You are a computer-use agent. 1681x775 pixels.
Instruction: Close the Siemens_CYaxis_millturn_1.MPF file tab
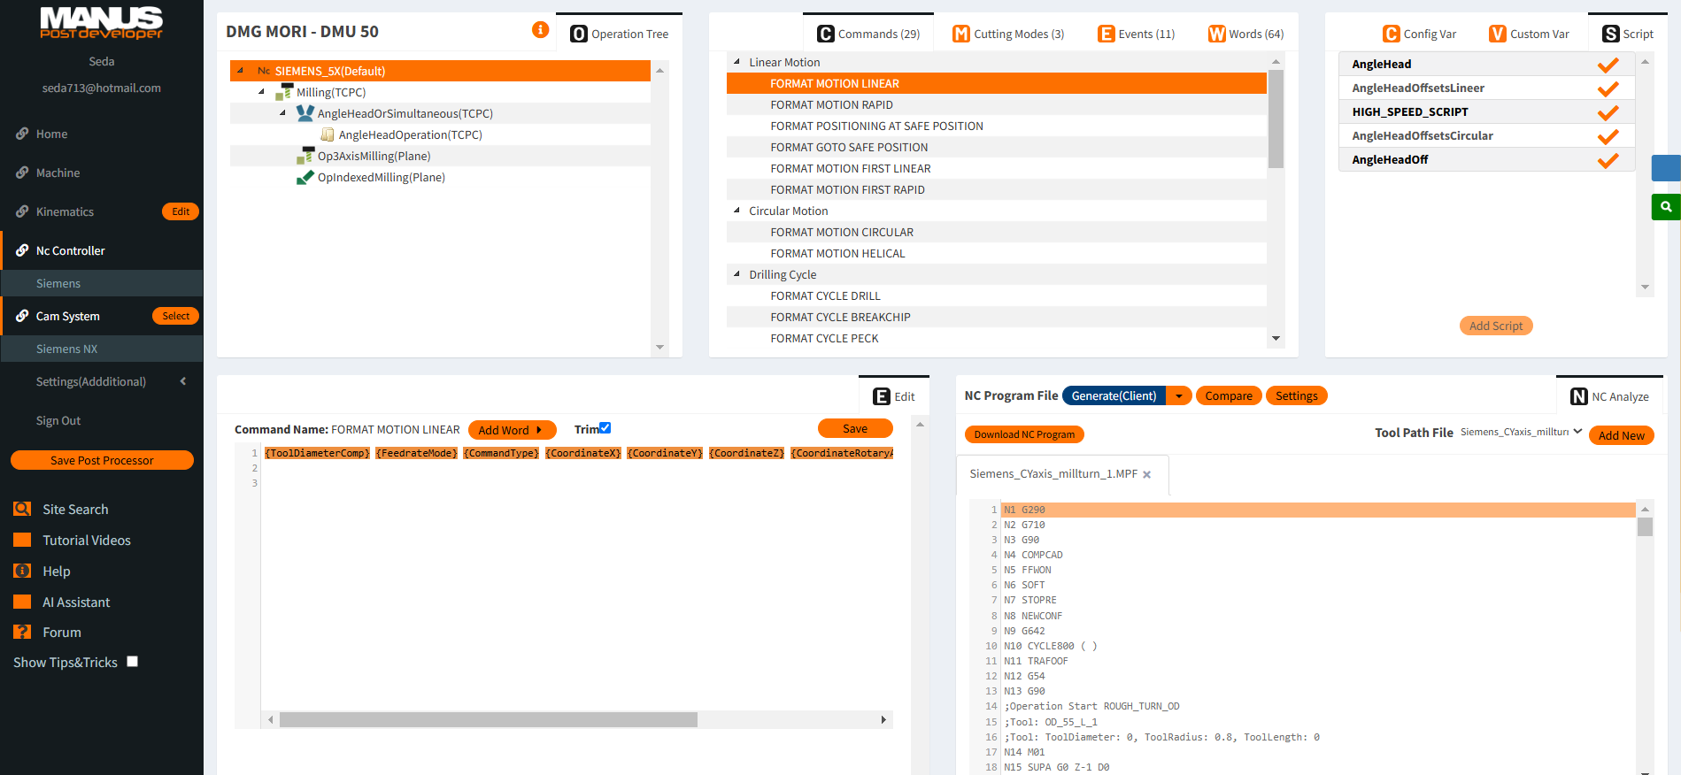pyautogui.click(x=1146, y=475)
